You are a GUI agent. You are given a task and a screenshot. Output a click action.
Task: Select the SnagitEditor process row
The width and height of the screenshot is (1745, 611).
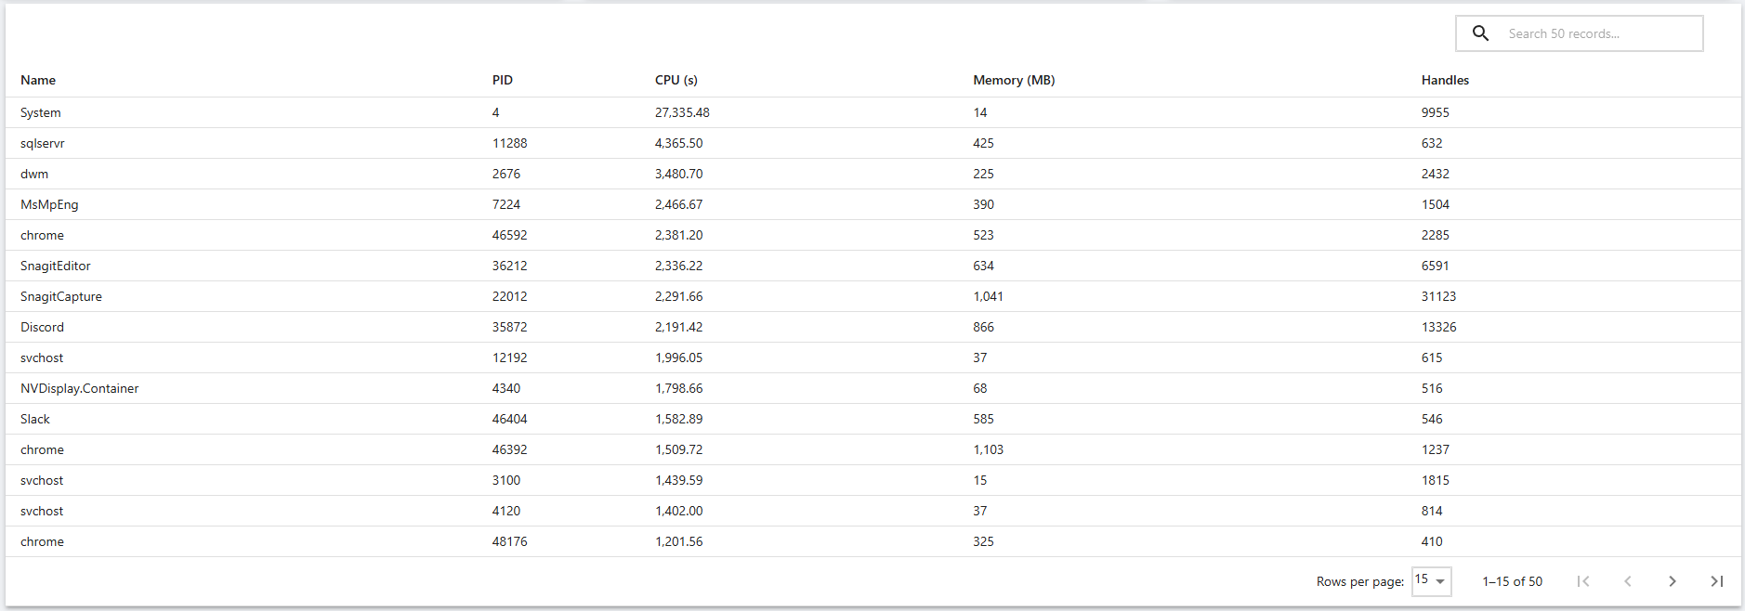coord(873,266)
